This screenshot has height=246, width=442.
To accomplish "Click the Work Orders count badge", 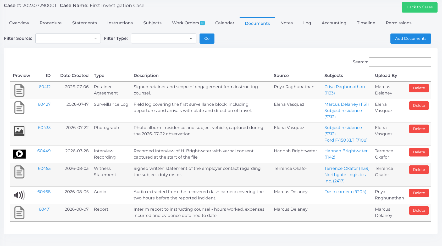I will (202, 23).
